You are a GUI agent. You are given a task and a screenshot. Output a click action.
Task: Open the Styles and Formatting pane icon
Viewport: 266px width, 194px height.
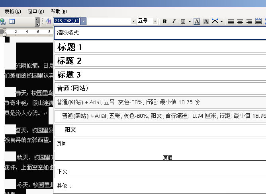48,21
